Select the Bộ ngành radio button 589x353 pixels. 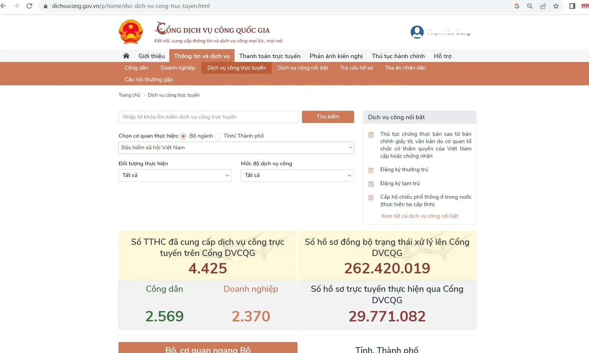pos(183,136)
